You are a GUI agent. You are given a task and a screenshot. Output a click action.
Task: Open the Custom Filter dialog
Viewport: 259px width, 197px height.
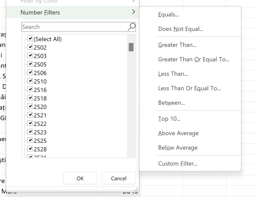pos(178,163)
